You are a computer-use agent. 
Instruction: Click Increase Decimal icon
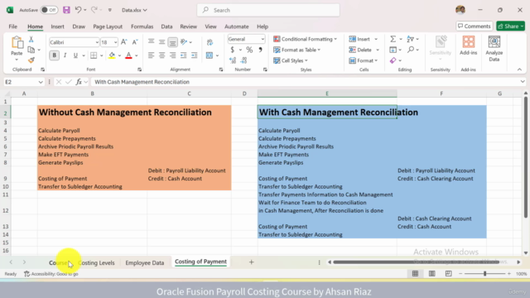(x=233, y=60)
